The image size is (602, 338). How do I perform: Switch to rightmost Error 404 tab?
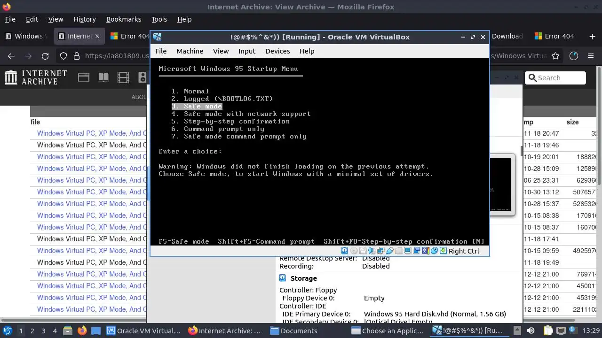pos(555,36)
